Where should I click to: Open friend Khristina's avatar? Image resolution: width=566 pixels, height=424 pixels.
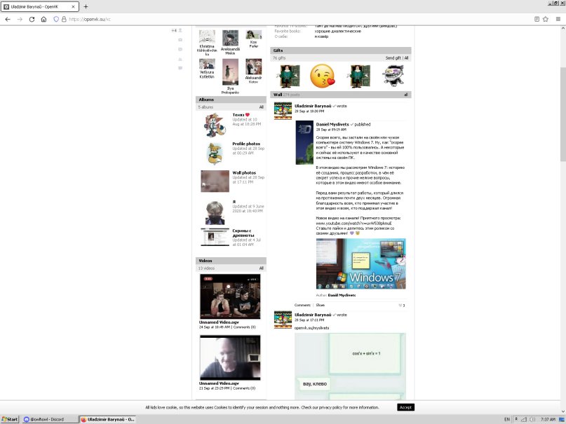(207, 36)
